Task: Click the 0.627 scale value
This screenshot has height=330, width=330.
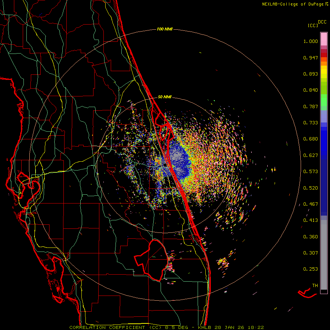Action: click(311, 155)
